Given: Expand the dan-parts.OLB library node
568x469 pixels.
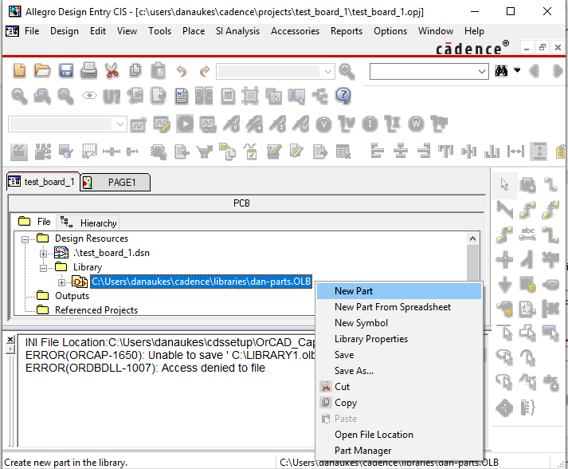Looking at the screenshot, I should click(61, 282).
